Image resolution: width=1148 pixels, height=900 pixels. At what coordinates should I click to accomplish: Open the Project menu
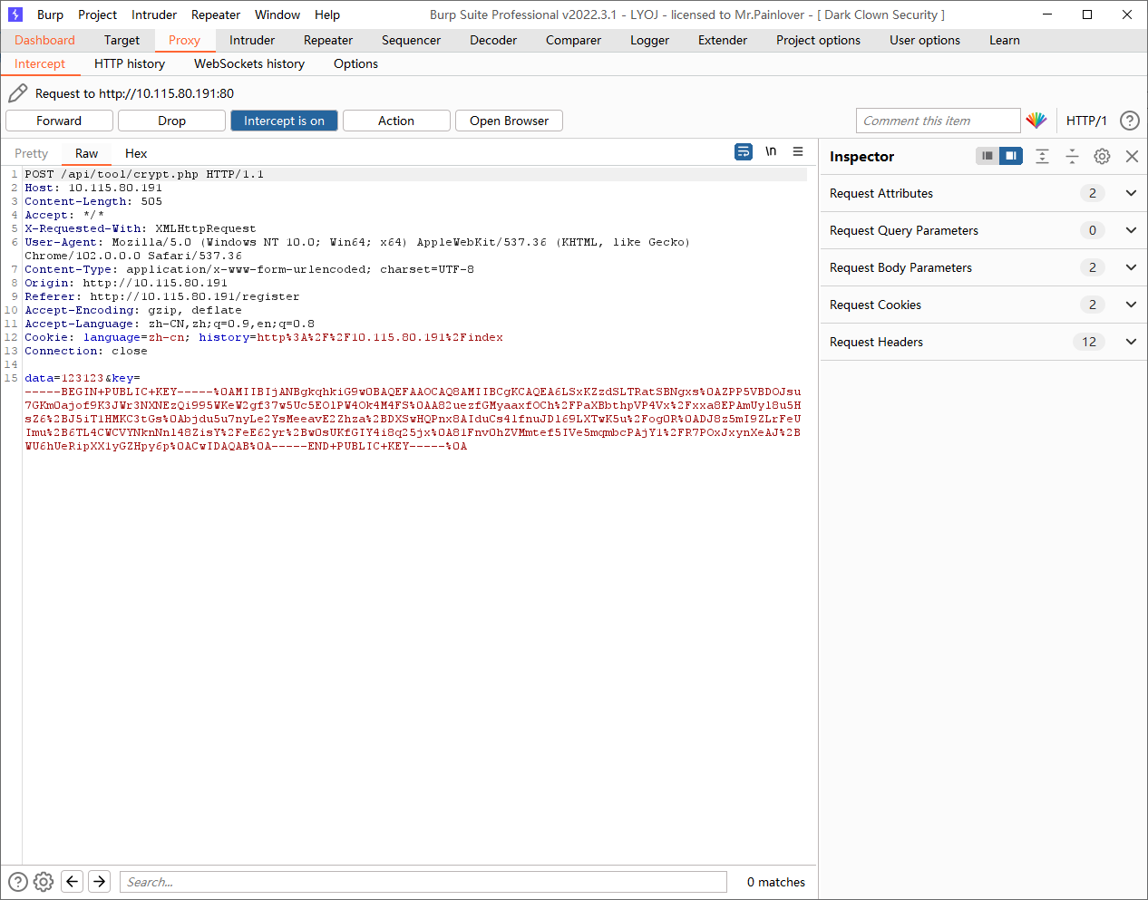[97, 15]
